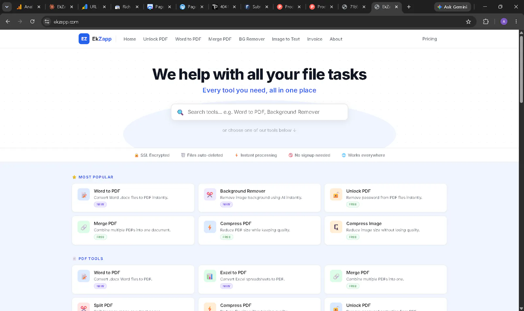Click the browser address bar URL
Viewport: 524px width, 311px height.
(x=66, y=22)
